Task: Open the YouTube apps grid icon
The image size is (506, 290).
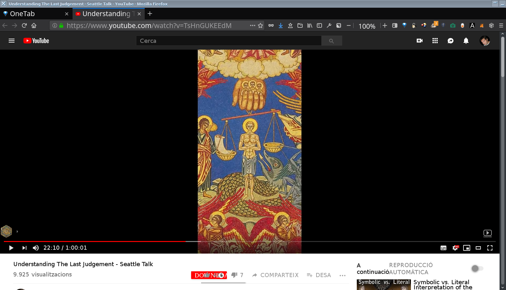Action: pos(435,41)
